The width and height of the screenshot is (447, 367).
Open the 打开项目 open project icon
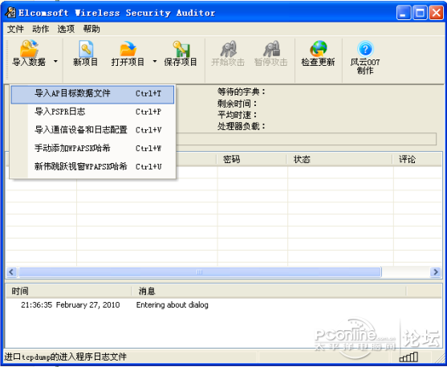(128, 49)
